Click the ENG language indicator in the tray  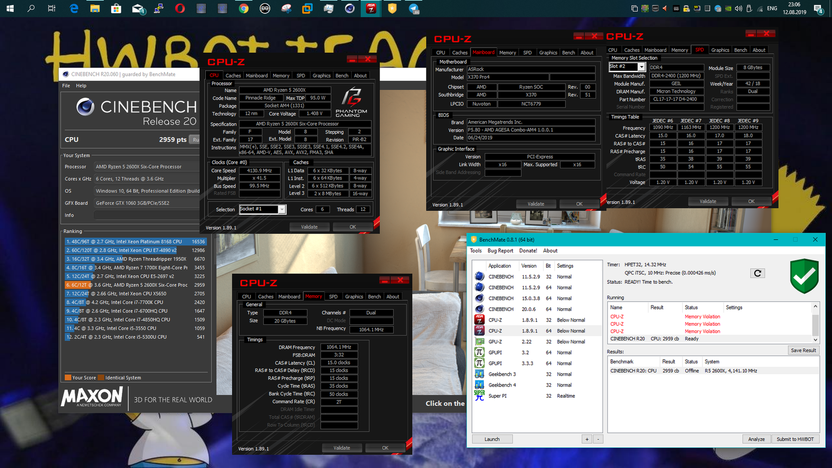pyautogui.click(x=772, y=8)
